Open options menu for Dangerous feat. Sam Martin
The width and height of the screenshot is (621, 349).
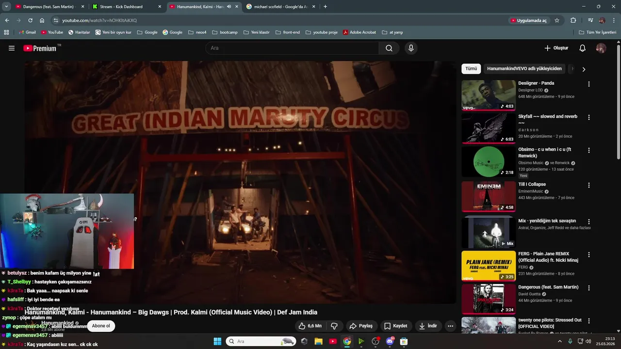(589, 288)
